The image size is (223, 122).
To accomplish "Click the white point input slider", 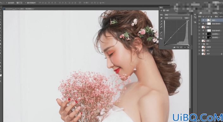I will [189, 45].
